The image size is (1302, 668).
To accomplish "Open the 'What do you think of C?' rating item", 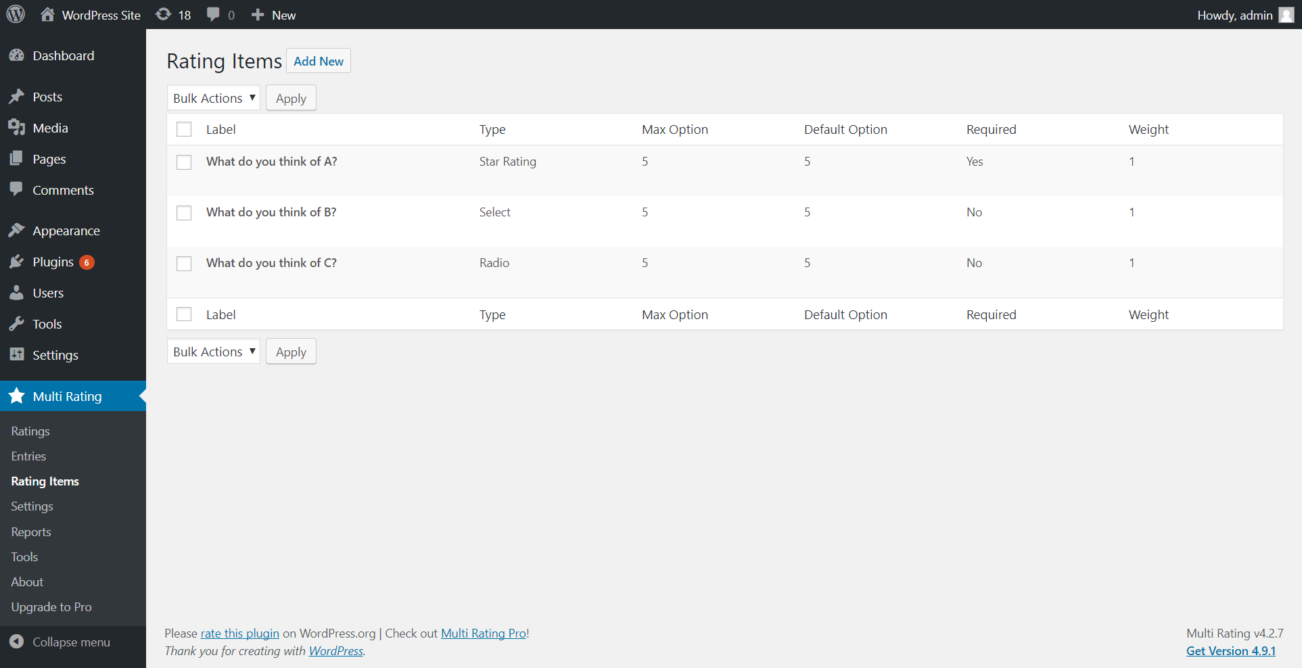I will [271, 263].
